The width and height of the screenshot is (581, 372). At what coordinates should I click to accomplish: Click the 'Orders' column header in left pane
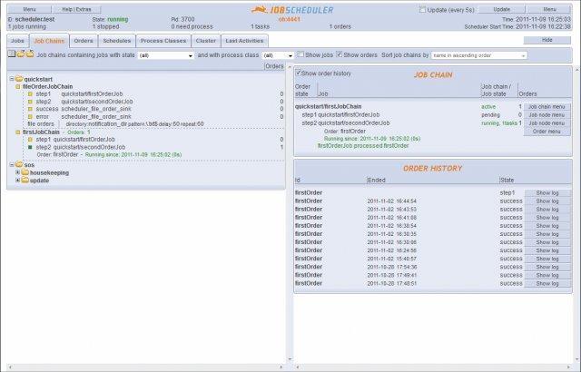click(x=274, y=66)
